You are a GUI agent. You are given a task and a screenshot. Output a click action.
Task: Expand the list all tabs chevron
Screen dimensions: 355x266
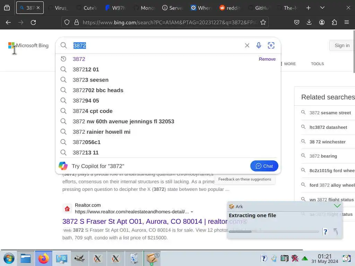point(322,8)
